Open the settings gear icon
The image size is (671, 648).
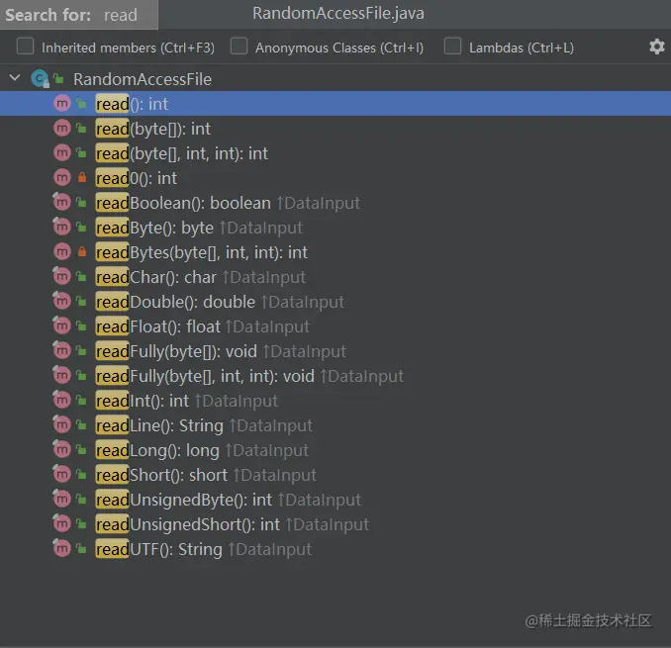(x=657, y=46)
